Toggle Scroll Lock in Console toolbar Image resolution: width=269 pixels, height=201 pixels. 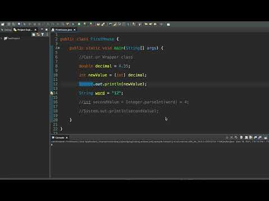click(246, 137)
